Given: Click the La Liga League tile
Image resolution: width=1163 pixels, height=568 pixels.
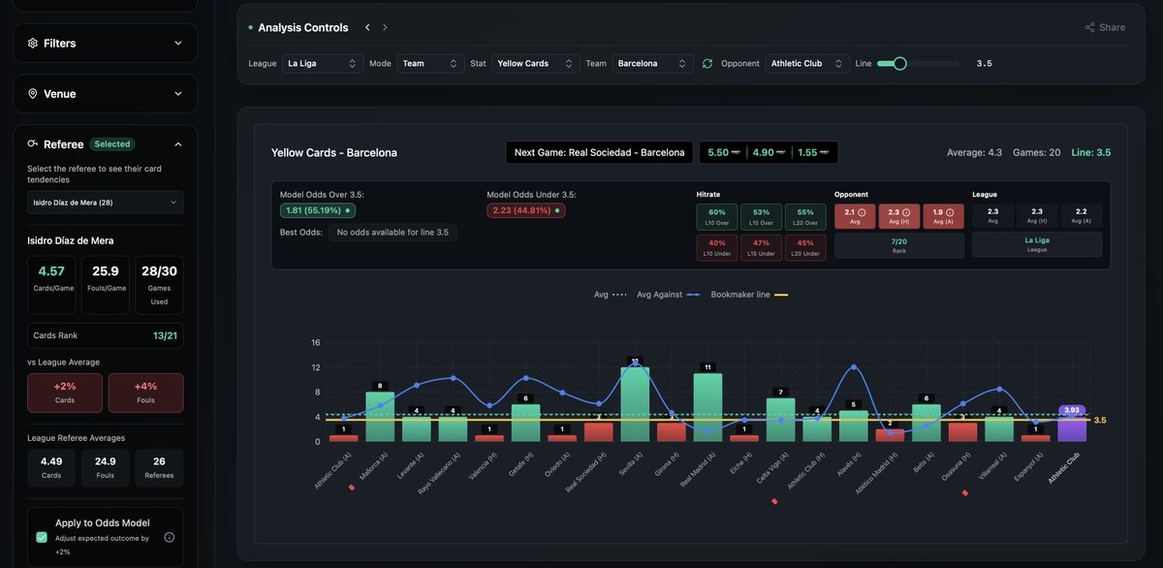Looking at the screenshot, I should [x=1037, y=245].
